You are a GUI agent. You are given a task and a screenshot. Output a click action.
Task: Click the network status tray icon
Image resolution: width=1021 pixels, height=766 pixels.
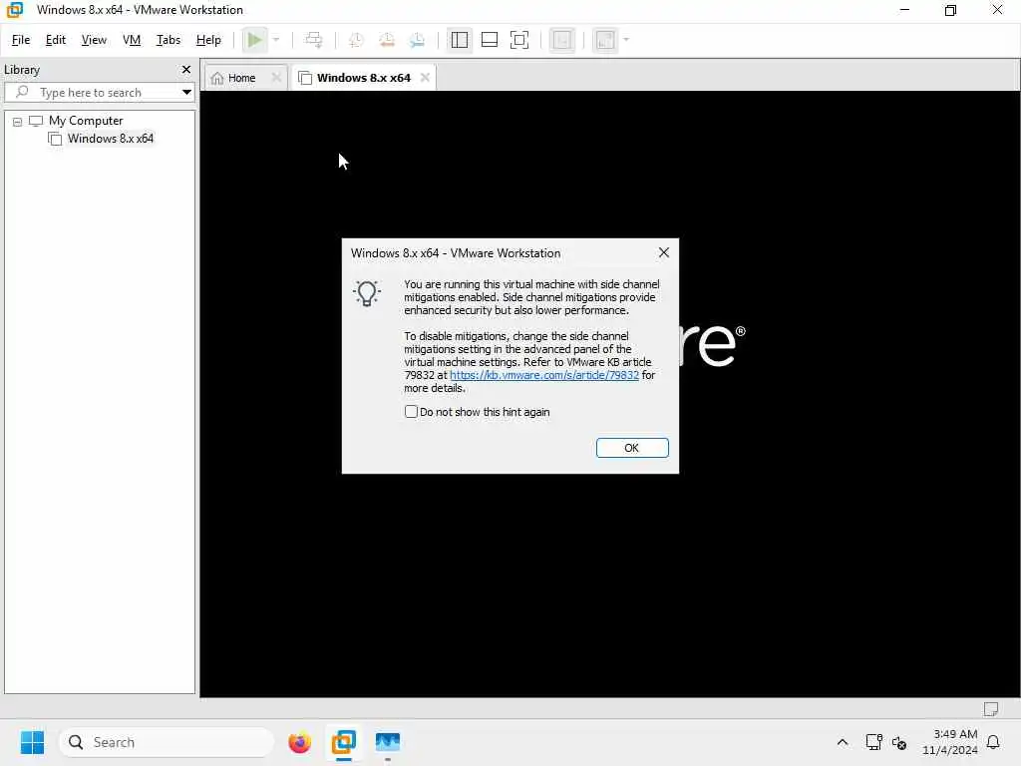click(x=873, y=742)
